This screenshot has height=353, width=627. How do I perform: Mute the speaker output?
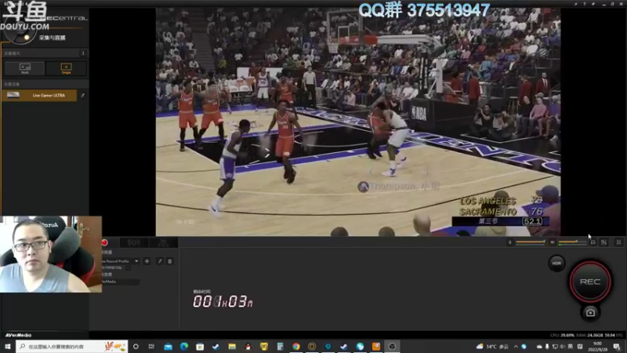pyautogui.click(x=553, y=242)
